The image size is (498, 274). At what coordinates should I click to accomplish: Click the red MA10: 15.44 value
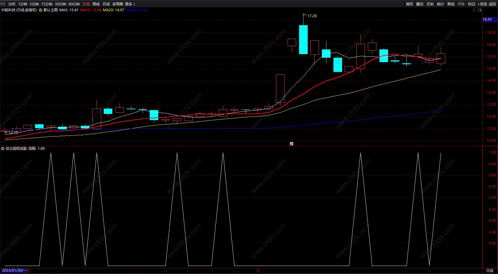91,10
